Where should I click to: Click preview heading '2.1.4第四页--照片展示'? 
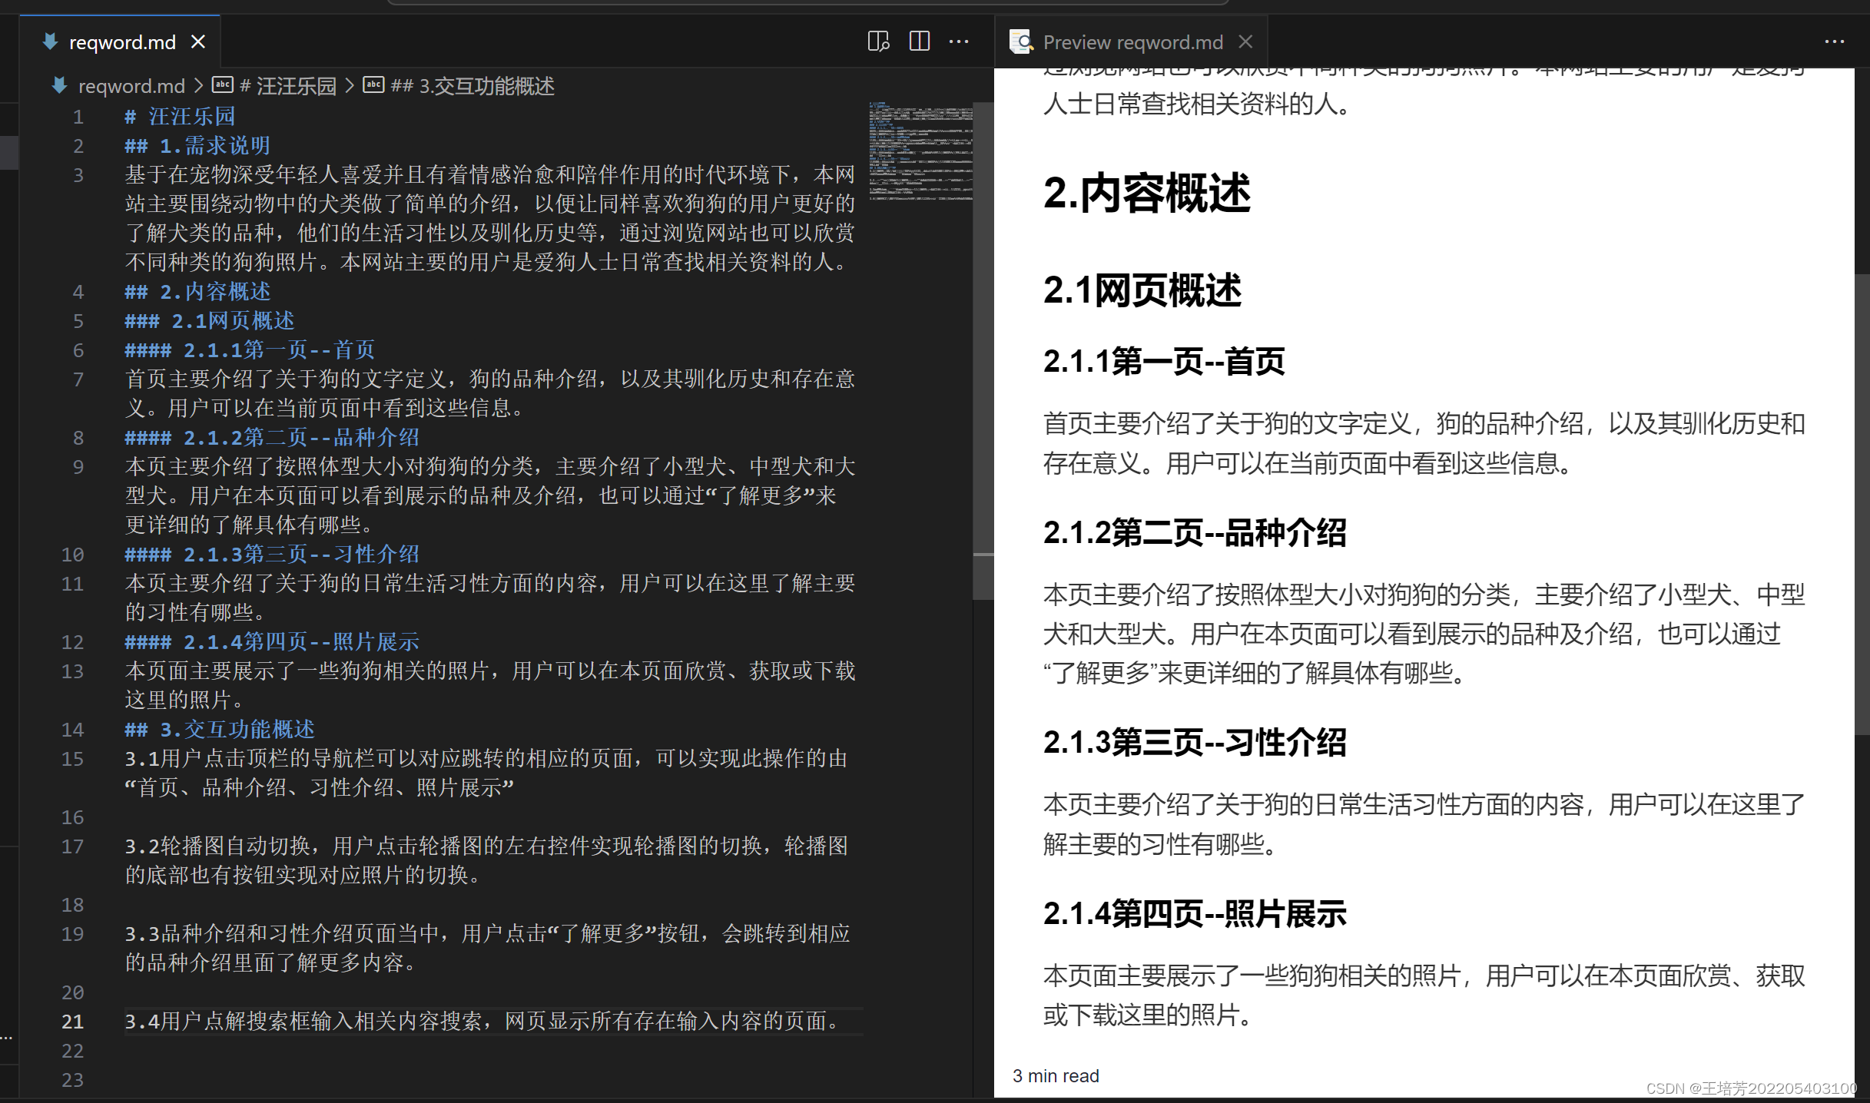click(x=1195, y=913)
